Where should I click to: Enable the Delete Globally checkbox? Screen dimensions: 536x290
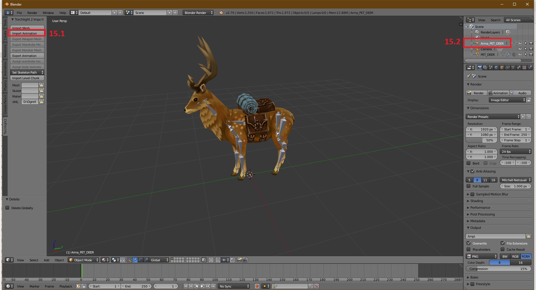point(8,208)
